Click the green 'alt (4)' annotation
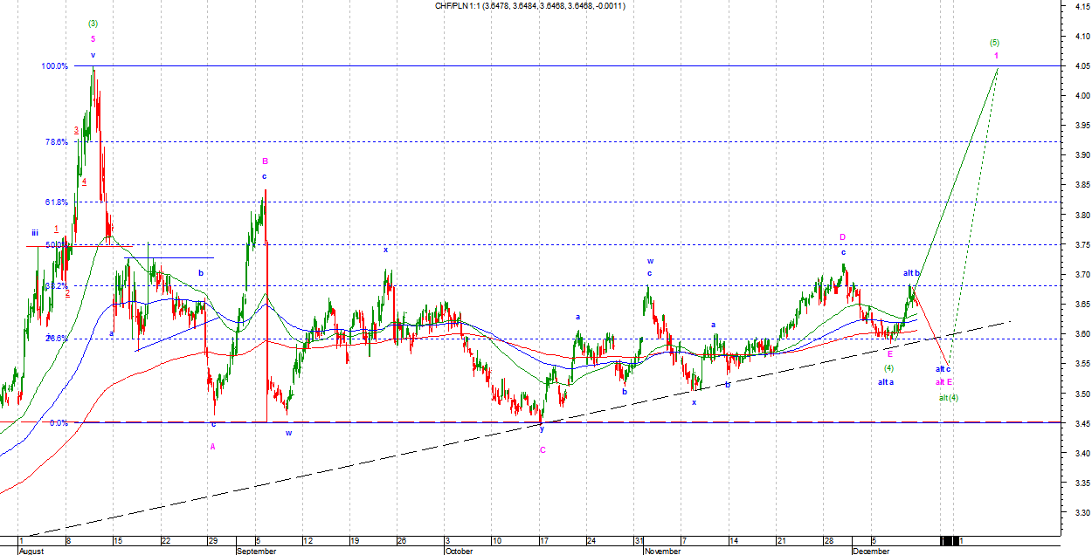This screenshot has height=555, width=1092. coord(949,398)
